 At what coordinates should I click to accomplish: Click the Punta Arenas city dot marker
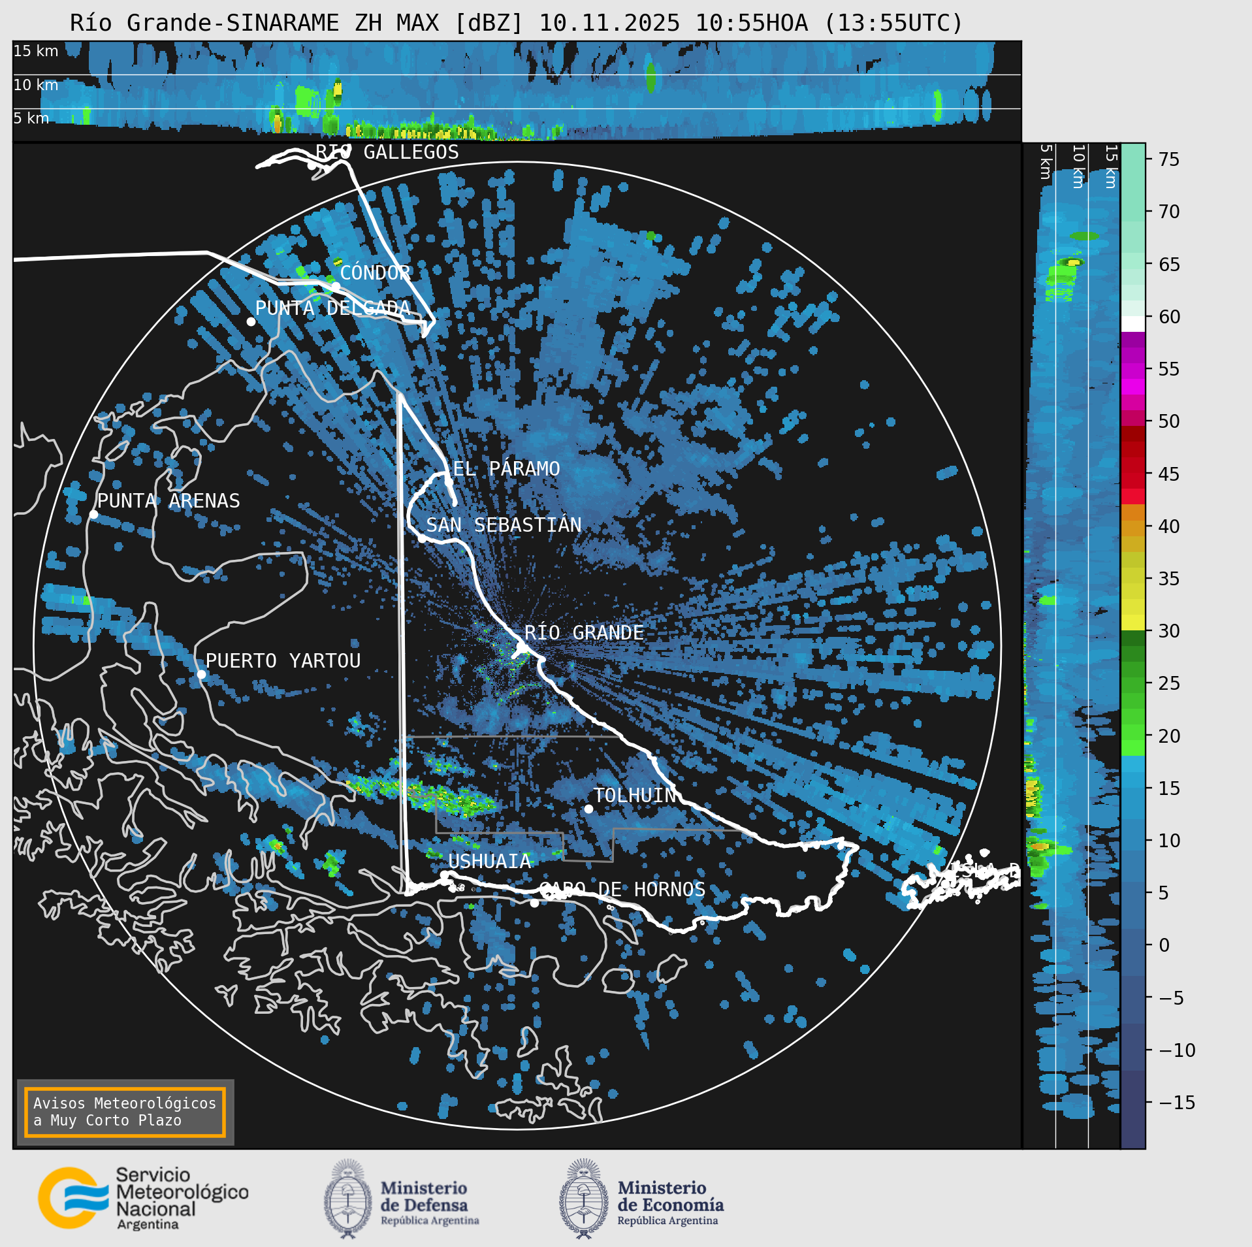[x=93, y=515]
